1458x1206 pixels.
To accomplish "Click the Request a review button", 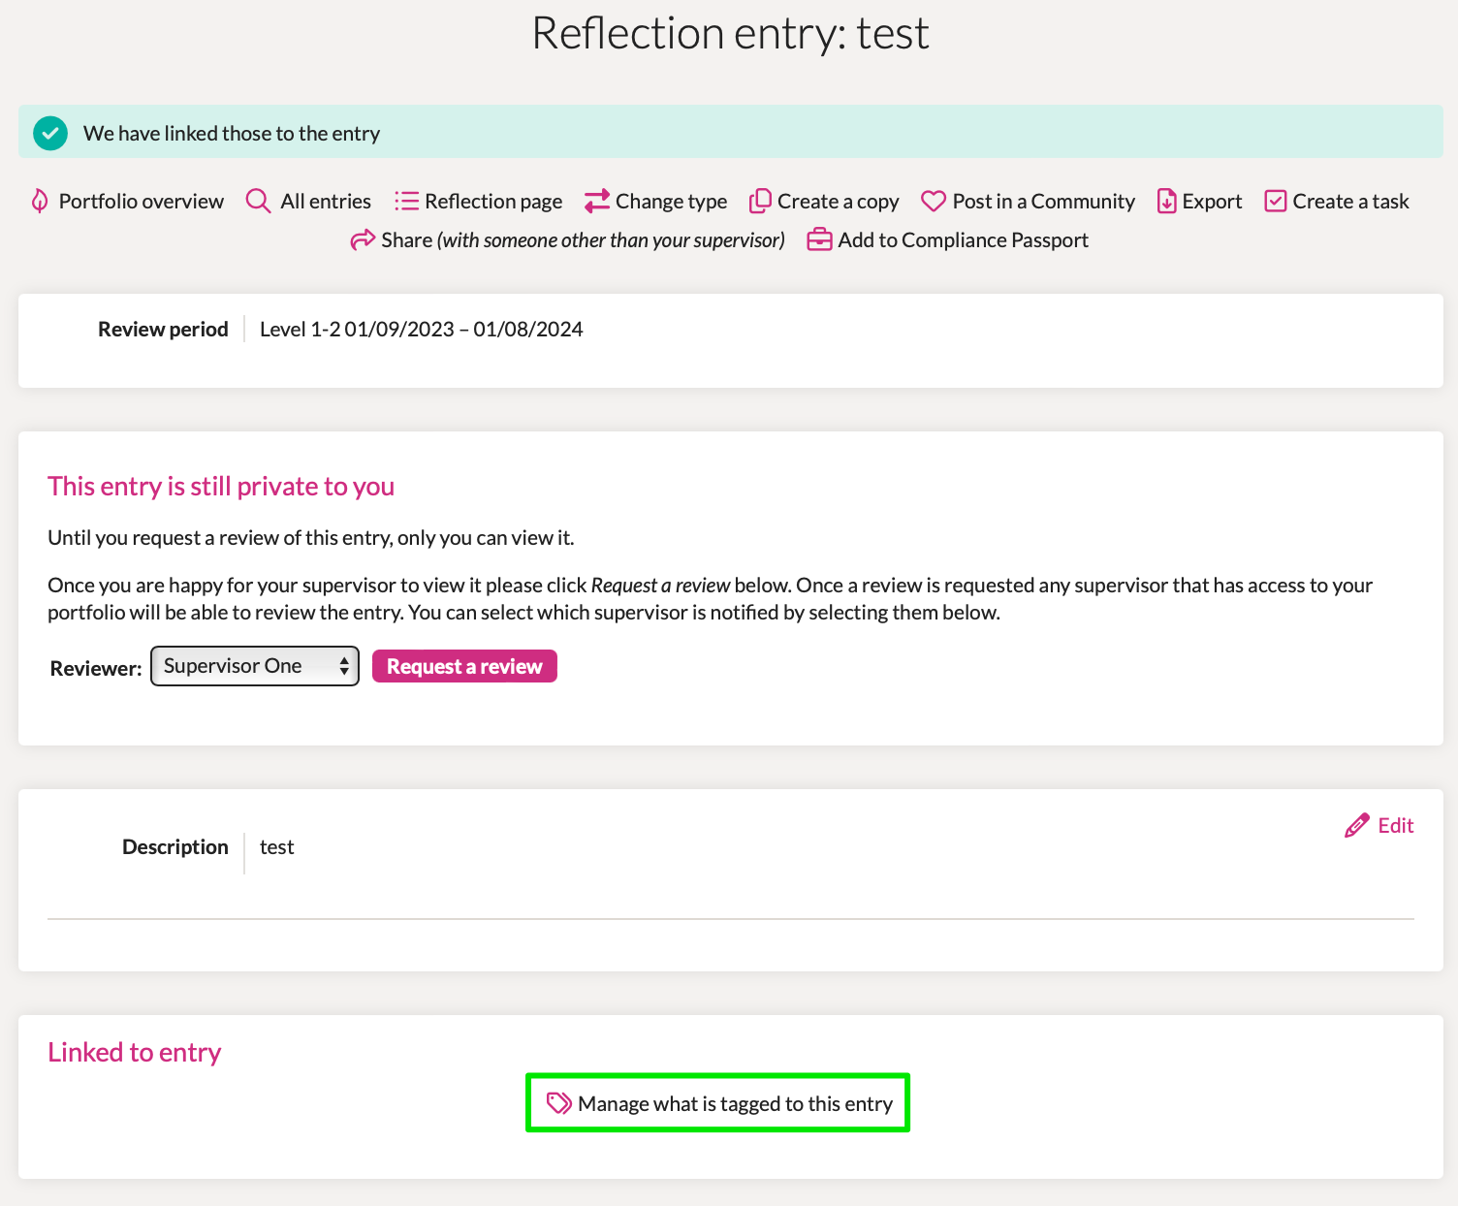I will pos(464,666).
